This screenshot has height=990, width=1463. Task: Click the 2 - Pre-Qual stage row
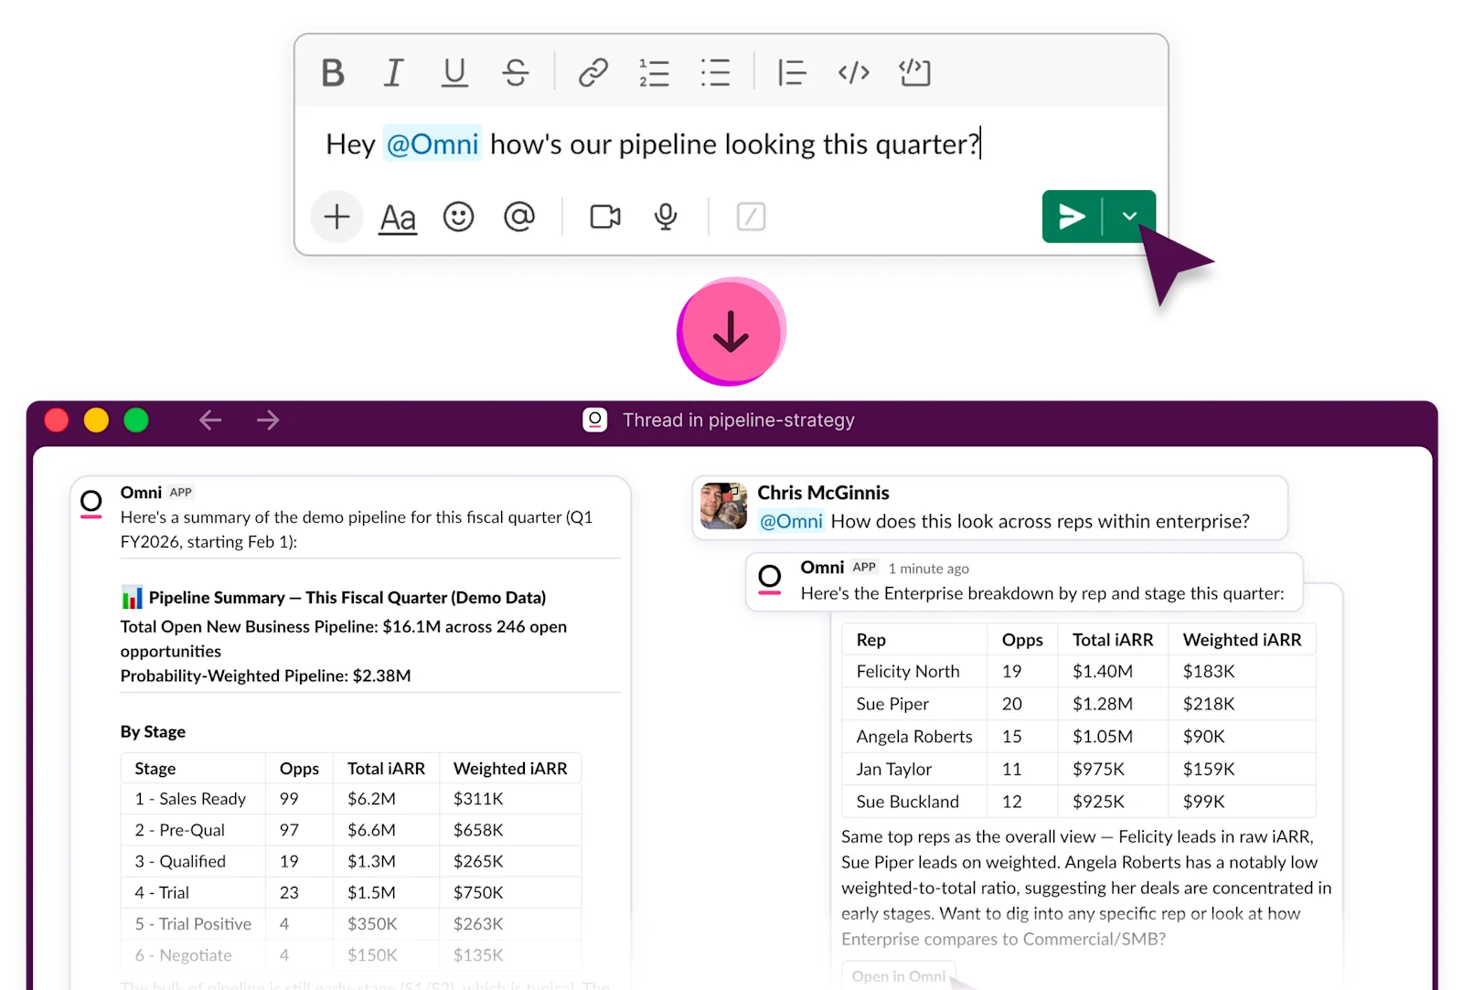click(351, 830)
